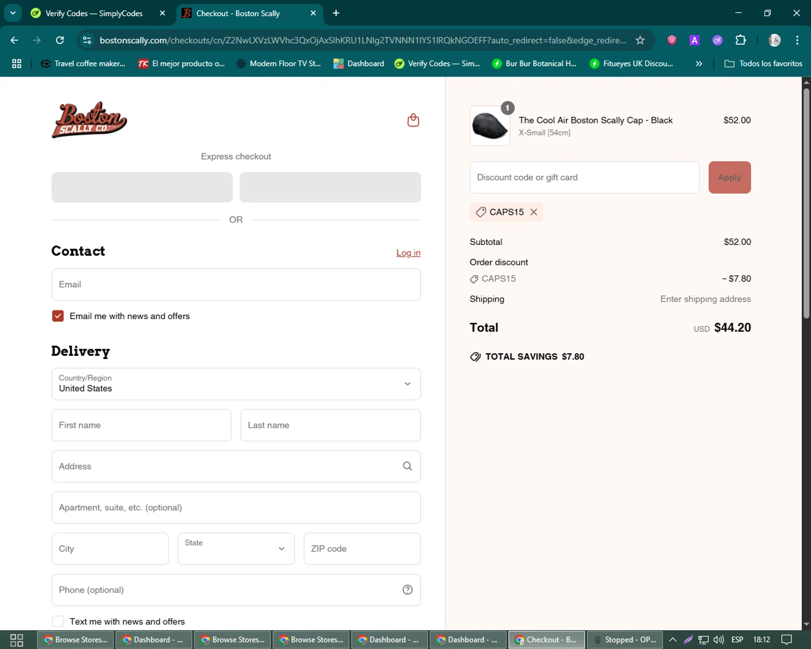The height and width of the screenshot is (649, 811).
Task: Click the Phone (optional) field
Action: coord(236,590)
